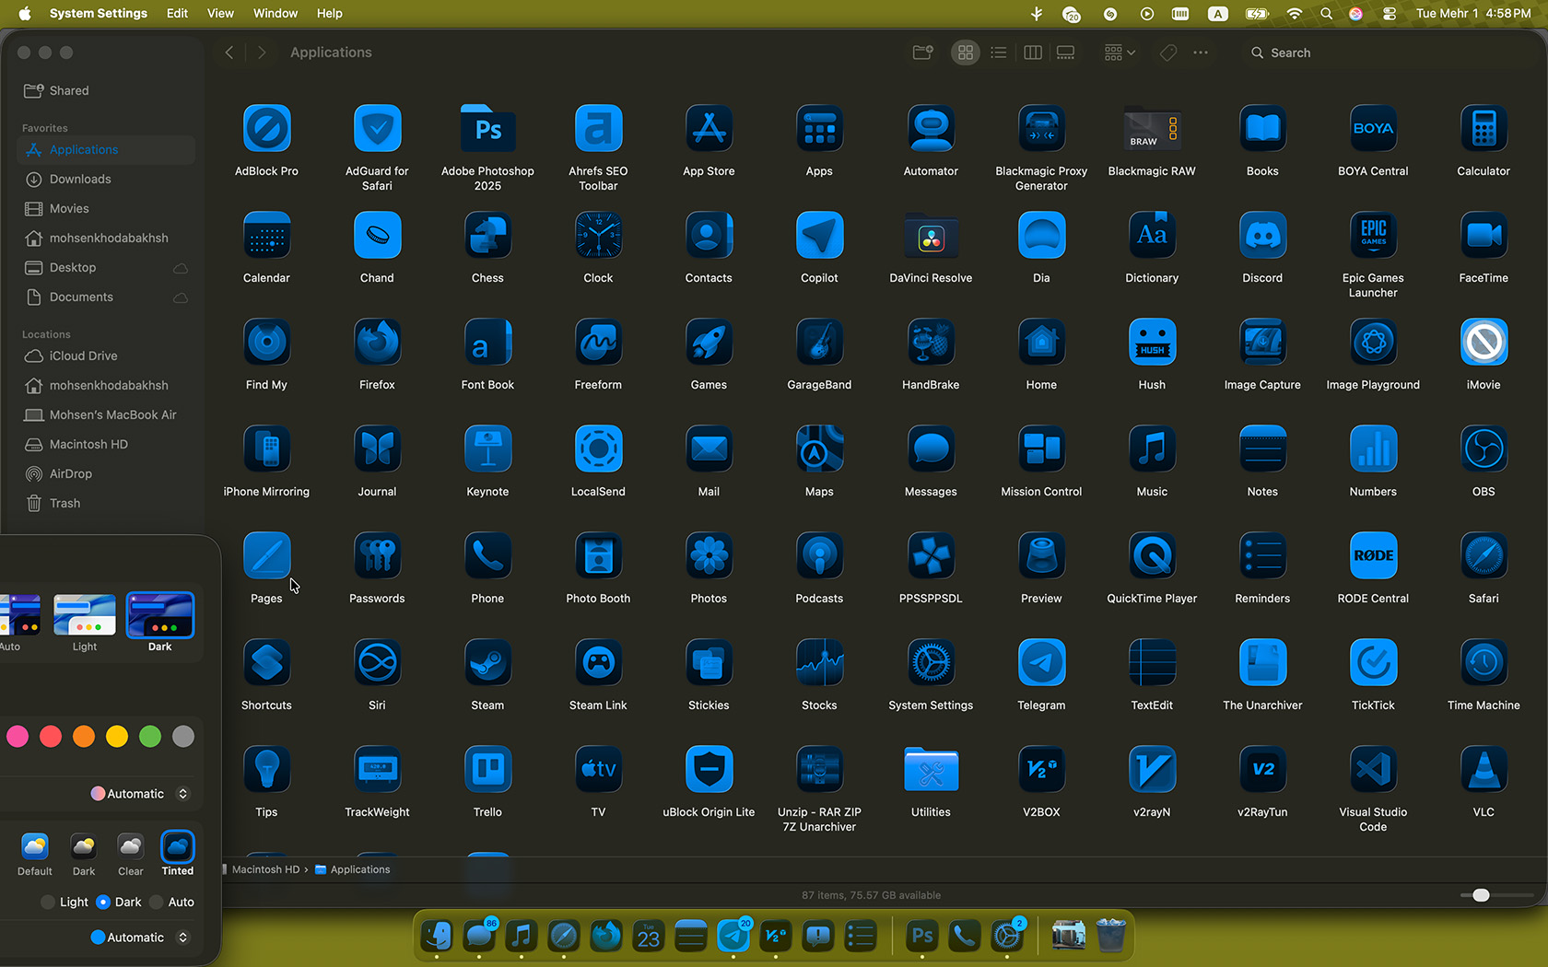Switch Finder to column view

coord(1033,52)
